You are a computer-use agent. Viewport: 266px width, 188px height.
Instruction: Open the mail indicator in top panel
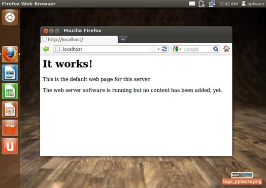pyautogui.click(x=192, y=4)
